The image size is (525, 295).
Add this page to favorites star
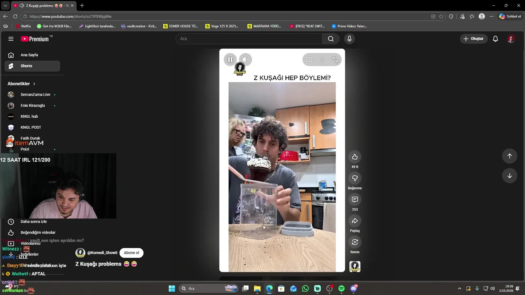(441, 16)
